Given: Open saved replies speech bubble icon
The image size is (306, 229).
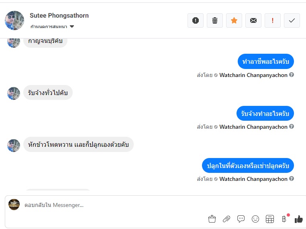Looking at the screenshot, I should 241,219.
